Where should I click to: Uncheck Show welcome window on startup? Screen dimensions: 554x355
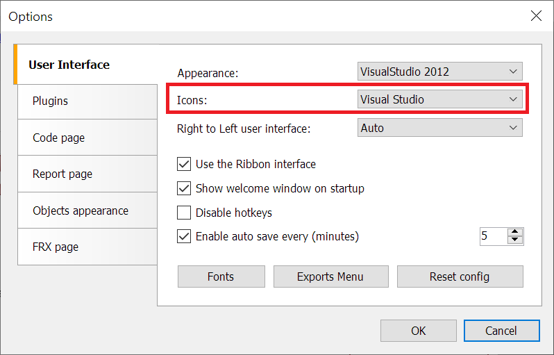pyautogui.click(x=184, y=188)
